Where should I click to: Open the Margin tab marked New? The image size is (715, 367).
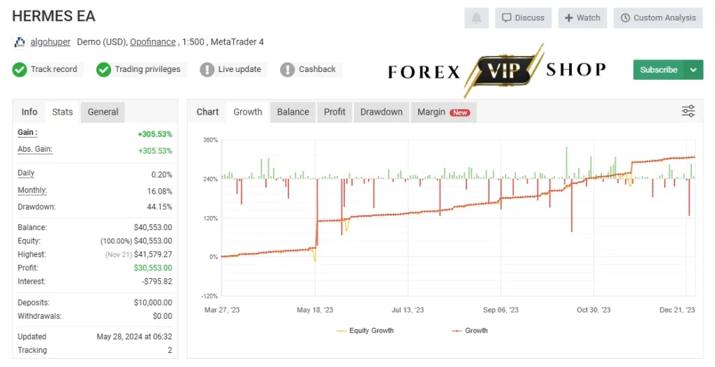coord(443,112)
